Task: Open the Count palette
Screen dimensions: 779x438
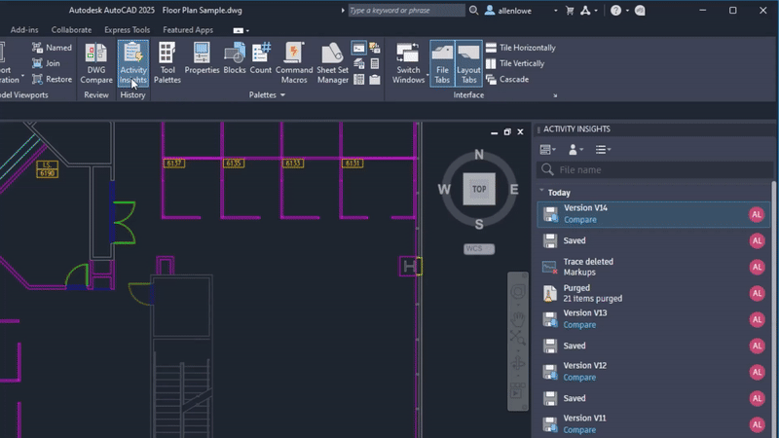Action: pyautogui.click(x=260, y=58)
